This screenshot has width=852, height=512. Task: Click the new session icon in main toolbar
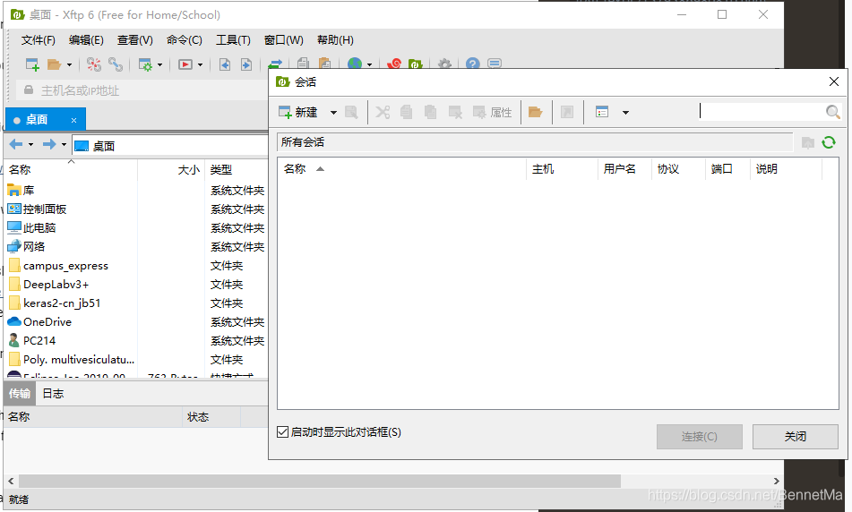(x=32, y=64)
